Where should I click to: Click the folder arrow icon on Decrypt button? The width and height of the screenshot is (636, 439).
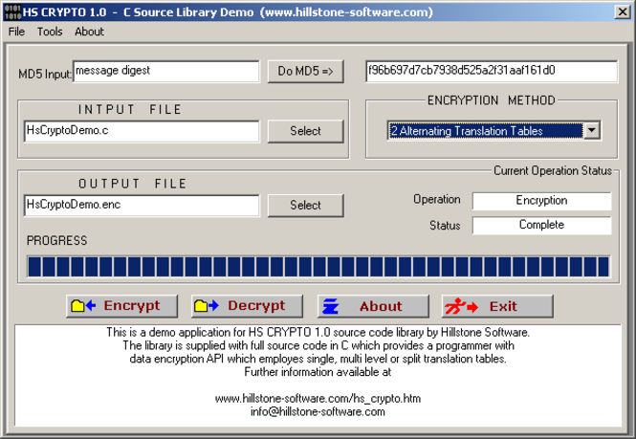tap(206, 305)
